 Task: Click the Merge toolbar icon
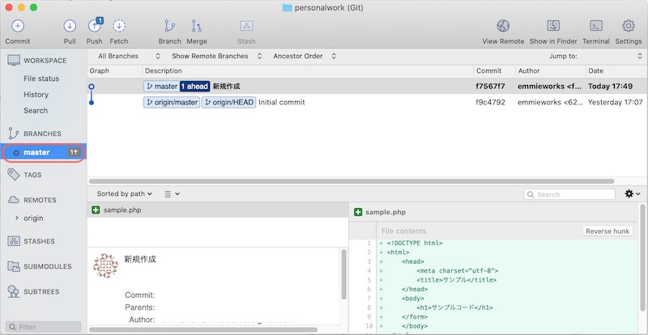coord(197,26)
